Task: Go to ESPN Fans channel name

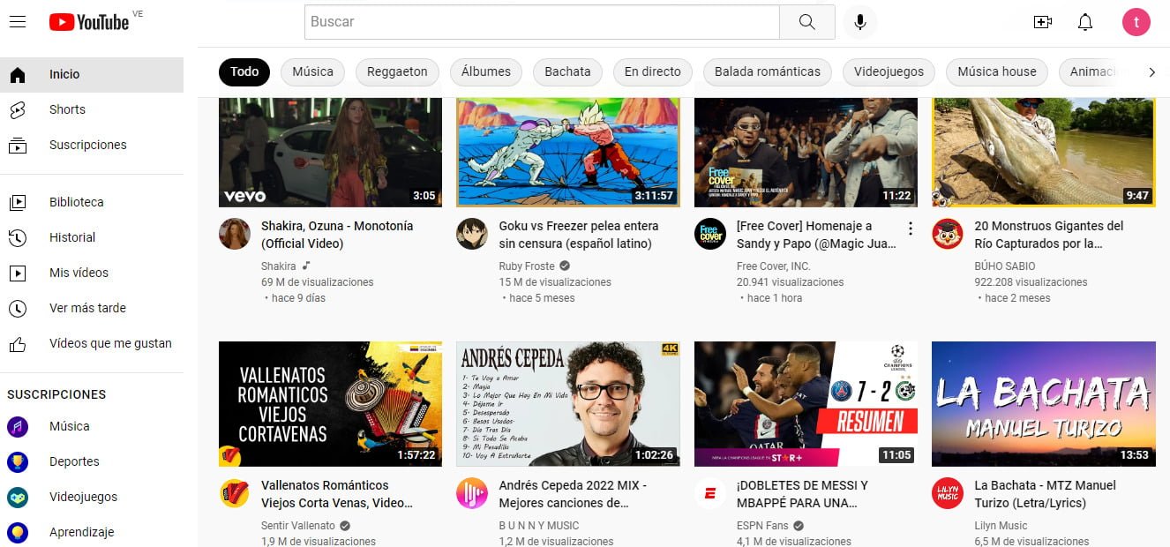Action: coord(762,526)
